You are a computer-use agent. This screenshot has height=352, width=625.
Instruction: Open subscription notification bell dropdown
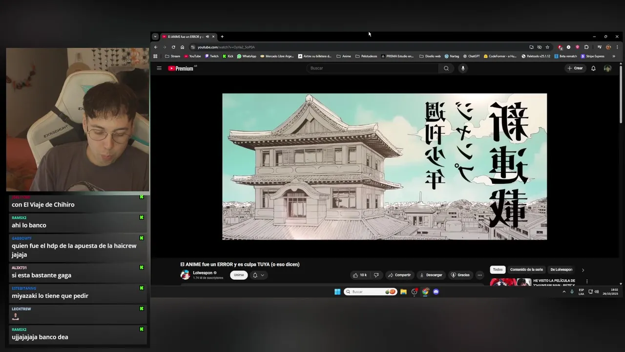(x=258, y=275)
